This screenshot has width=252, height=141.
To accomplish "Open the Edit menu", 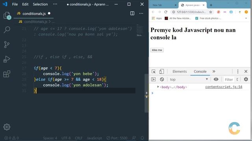I will 25,4.
